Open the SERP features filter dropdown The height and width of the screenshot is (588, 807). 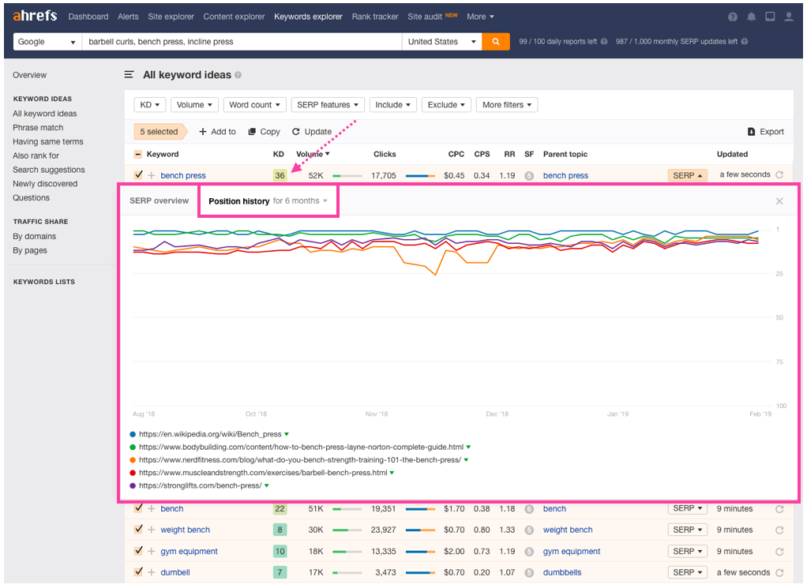[328, 105]
